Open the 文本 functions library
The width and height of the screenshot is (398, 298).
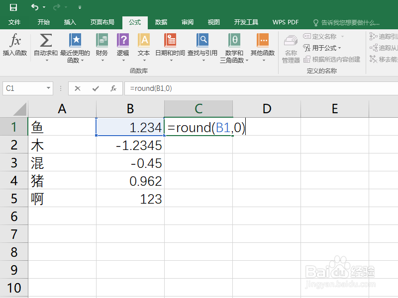pos(144,48)
